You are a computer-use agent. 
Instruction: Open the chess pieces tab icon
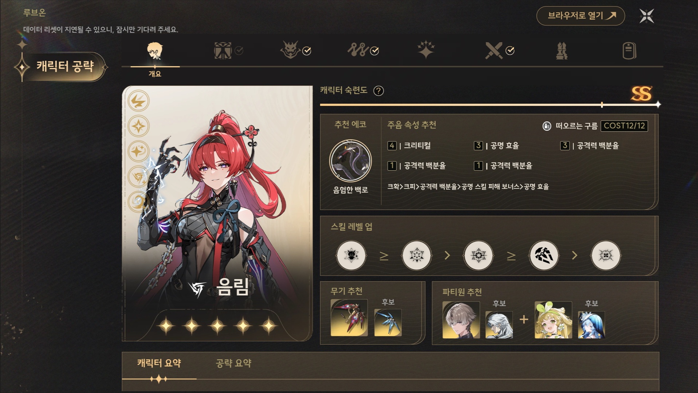pyautogui.click(x=561, y=51)
